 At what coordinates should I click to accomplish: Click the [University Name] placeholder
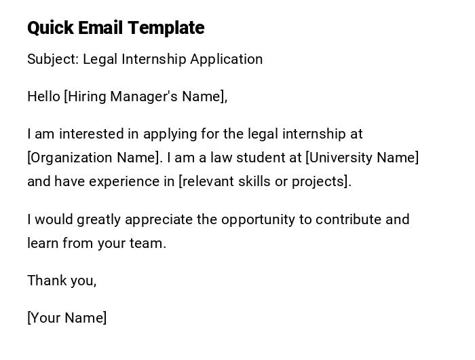(362, 158)
